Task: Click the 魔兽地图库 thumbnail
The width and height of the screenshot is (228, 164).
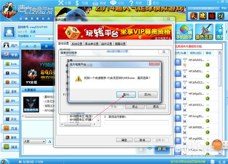Action: (31, 104)
